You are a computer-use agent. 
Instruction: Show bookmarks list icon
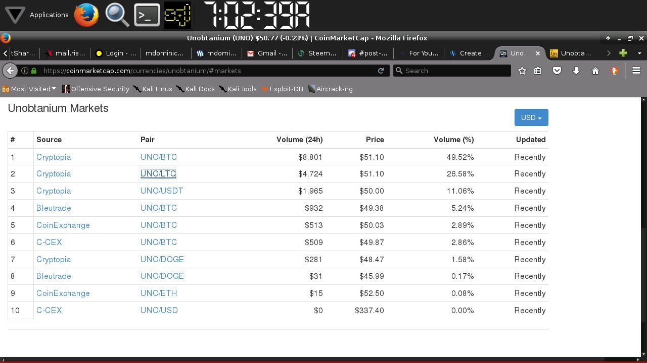538,71
